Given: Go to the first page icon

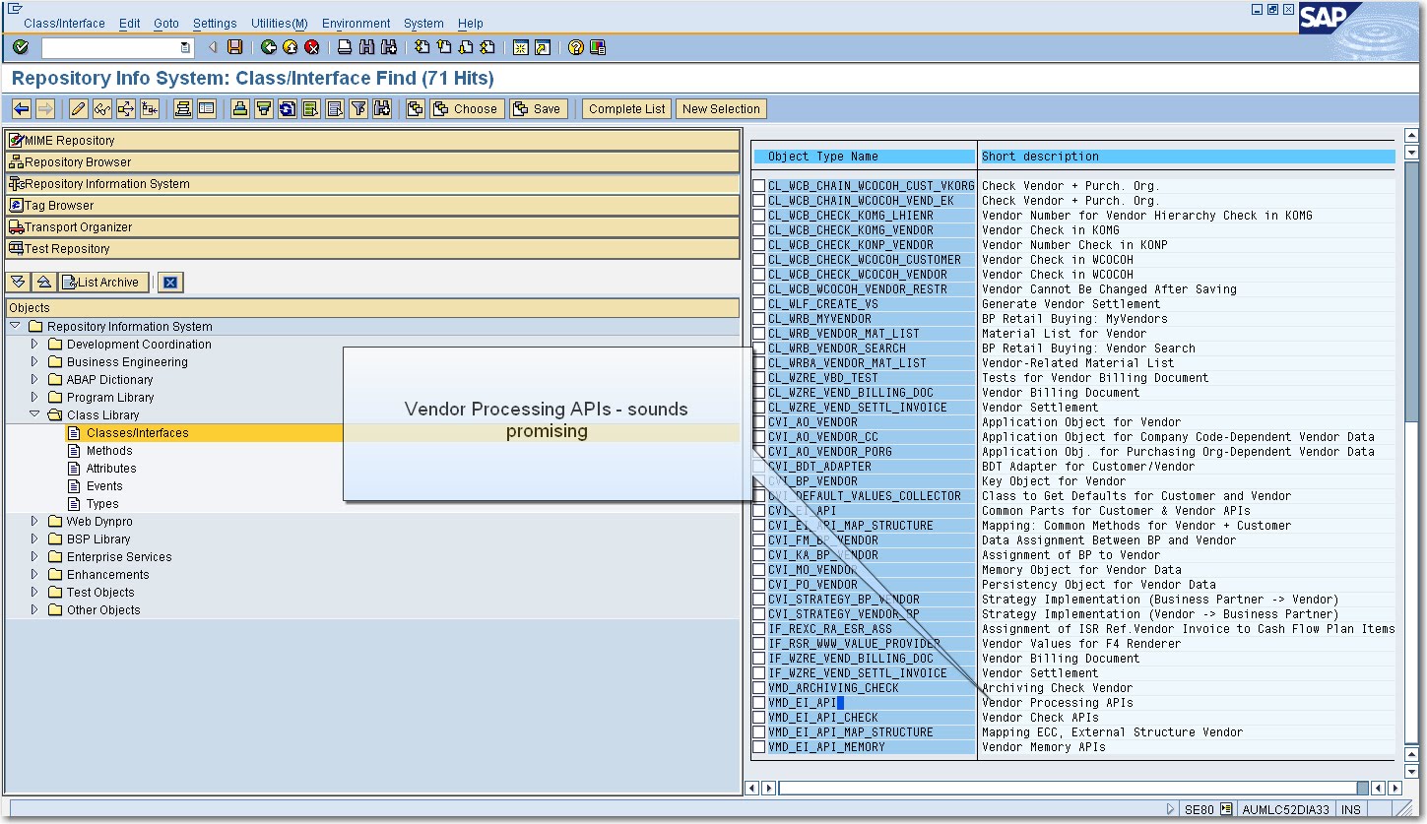Looking at the screenshot, I should pos(422,47).
